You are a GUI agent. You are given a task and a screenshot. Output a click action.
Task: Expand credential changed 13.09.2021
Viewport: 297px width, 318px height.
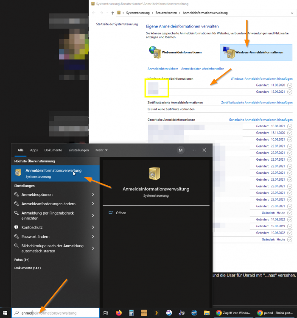[x=290, y=92]
